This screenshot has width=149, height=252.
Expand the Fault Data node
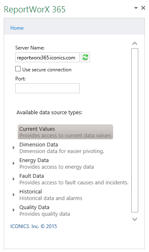14,179
